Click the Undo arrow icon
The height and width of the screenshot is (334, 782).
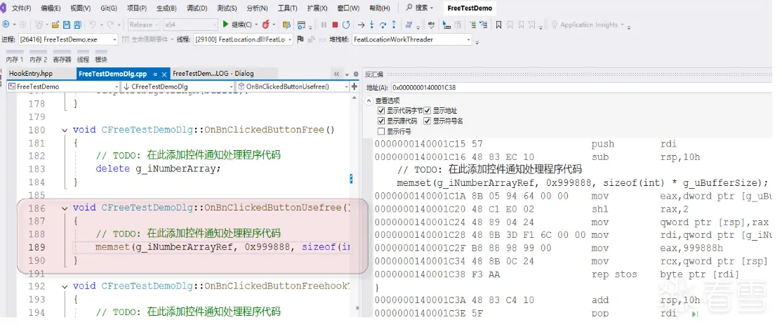(93, 25)
